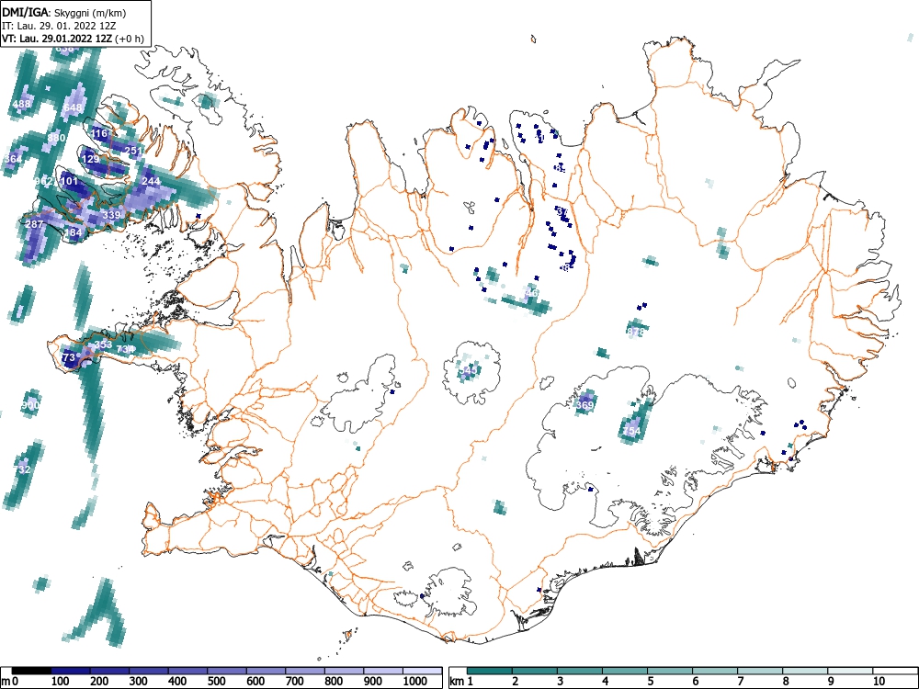Click the palest 9–10 km legend swatch
This screenshot has width=919, height=689.
pos(850,671)
